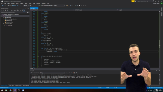Screen dimensions: 163x92
Task: Open the Build menu
Action: [17, 3]
